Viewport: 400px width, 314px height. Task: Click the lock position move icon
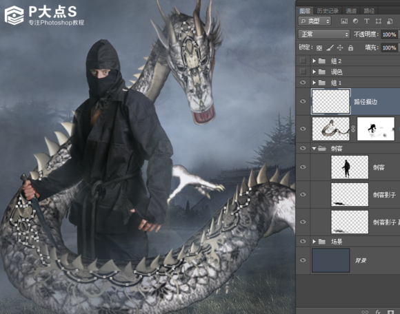pos(340,48)
